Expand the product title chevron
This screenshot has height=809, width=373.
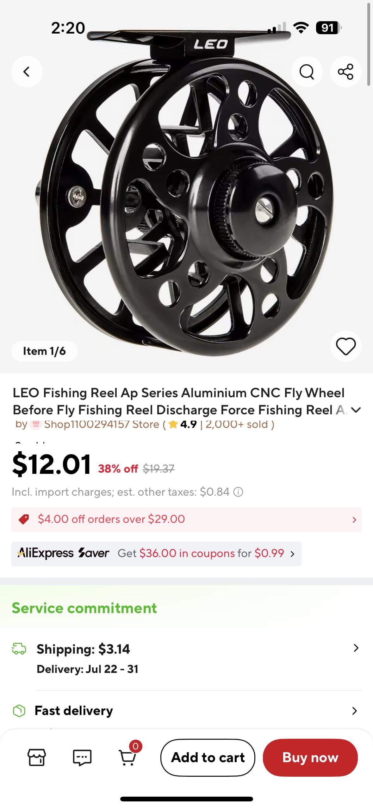pyautogui.click(x=356, y=410)
